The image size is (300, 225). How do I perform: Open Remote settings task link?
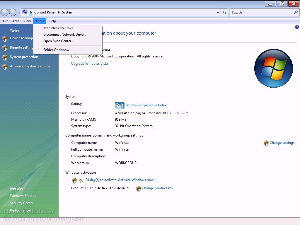pyautogui.click(x=22, y=47)
